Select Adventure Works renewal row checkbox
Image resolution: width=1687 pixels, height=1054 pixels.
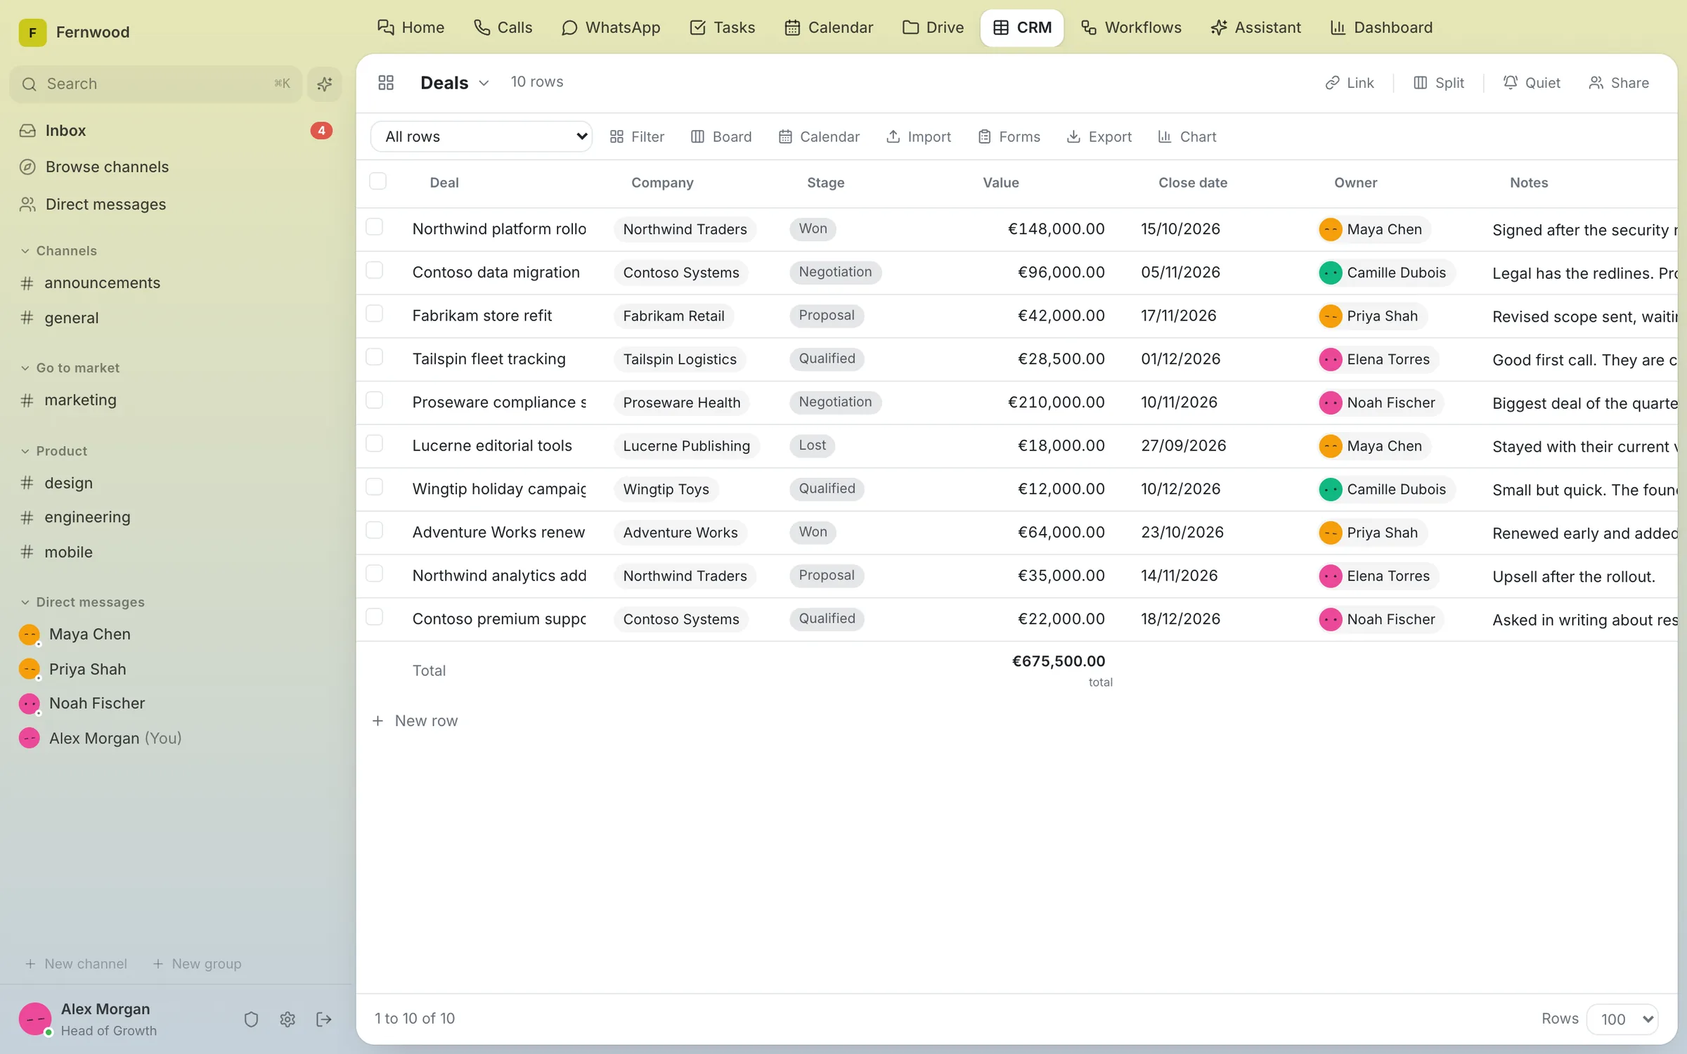[374, 531]
